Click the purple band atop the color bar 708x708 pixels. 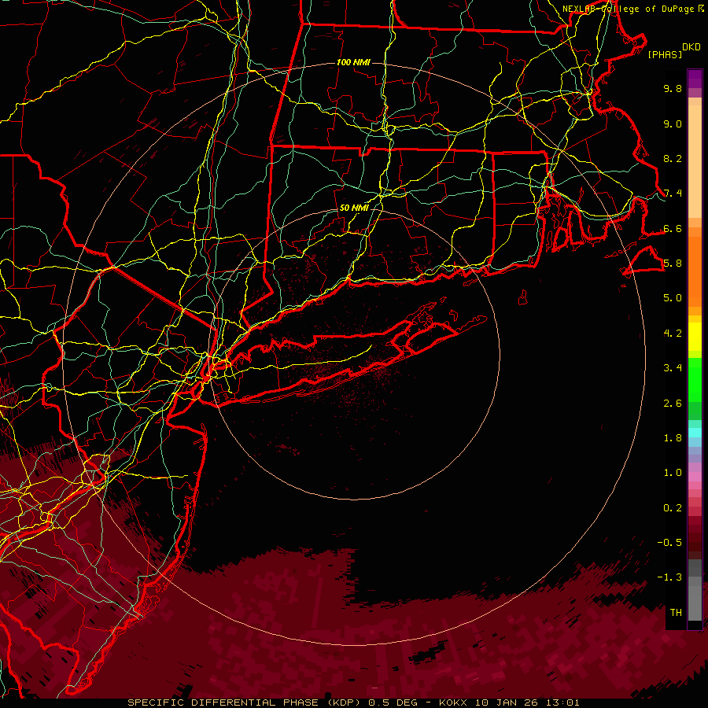click(695, 79)
